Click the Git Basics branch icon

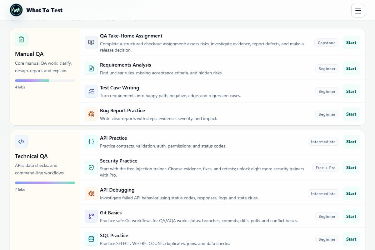point(91,216)
